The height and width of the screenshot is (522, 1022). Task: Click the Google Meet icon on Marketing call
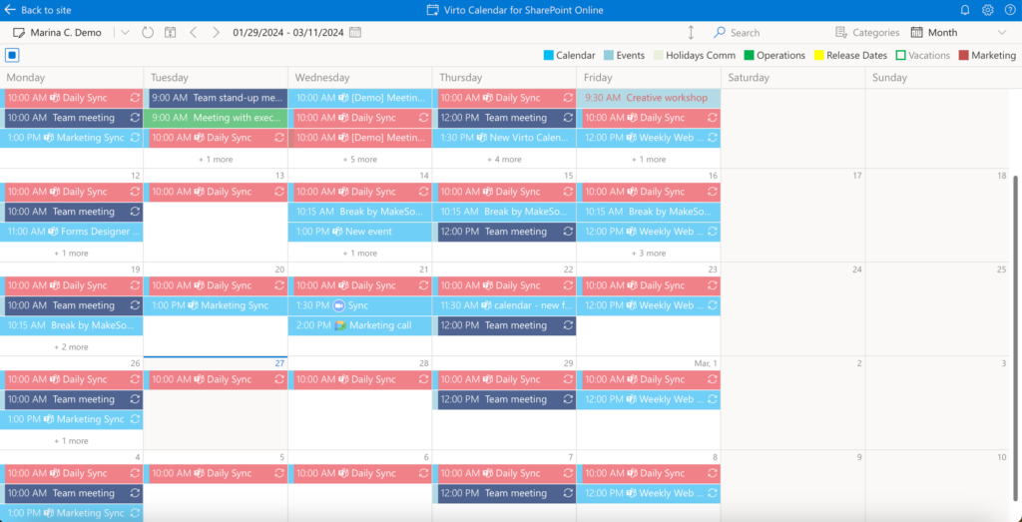coord(340,325)
